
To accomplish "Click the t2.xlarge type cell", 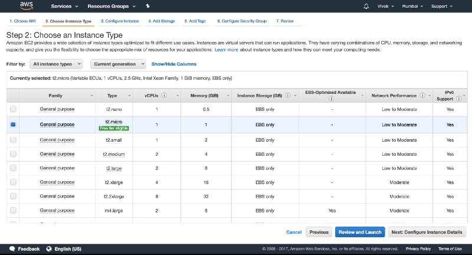I will 114,182.
